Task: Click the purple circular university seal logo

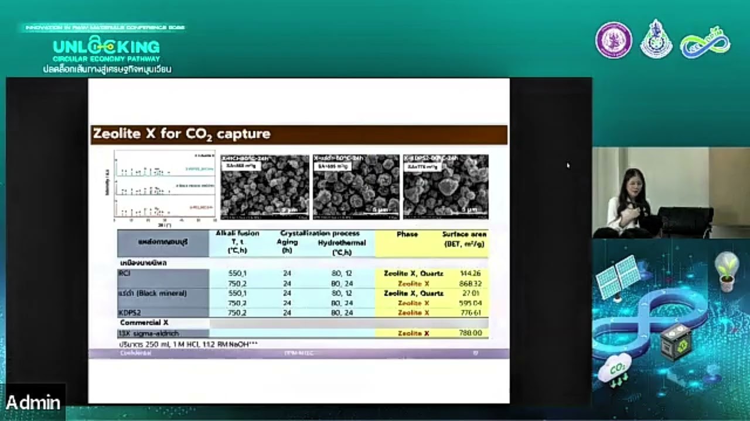Action: point(613,40)
